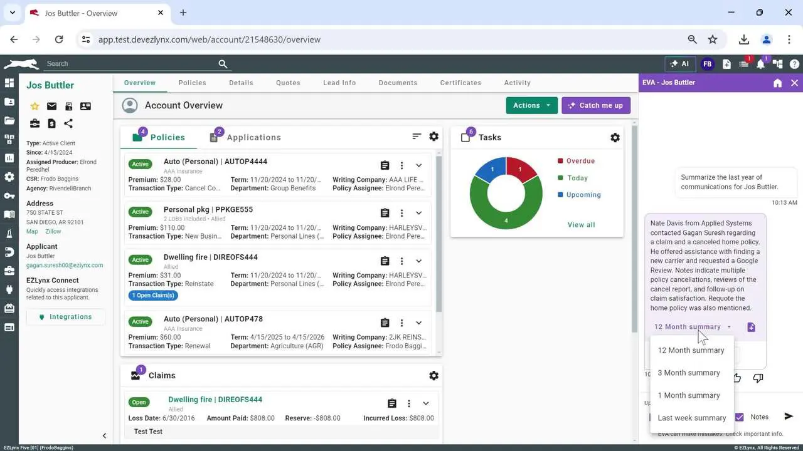The image size is (803, 451).
Task: Select the 3 Month summary option
Action: pyautogui.click(x=688, y=373)
